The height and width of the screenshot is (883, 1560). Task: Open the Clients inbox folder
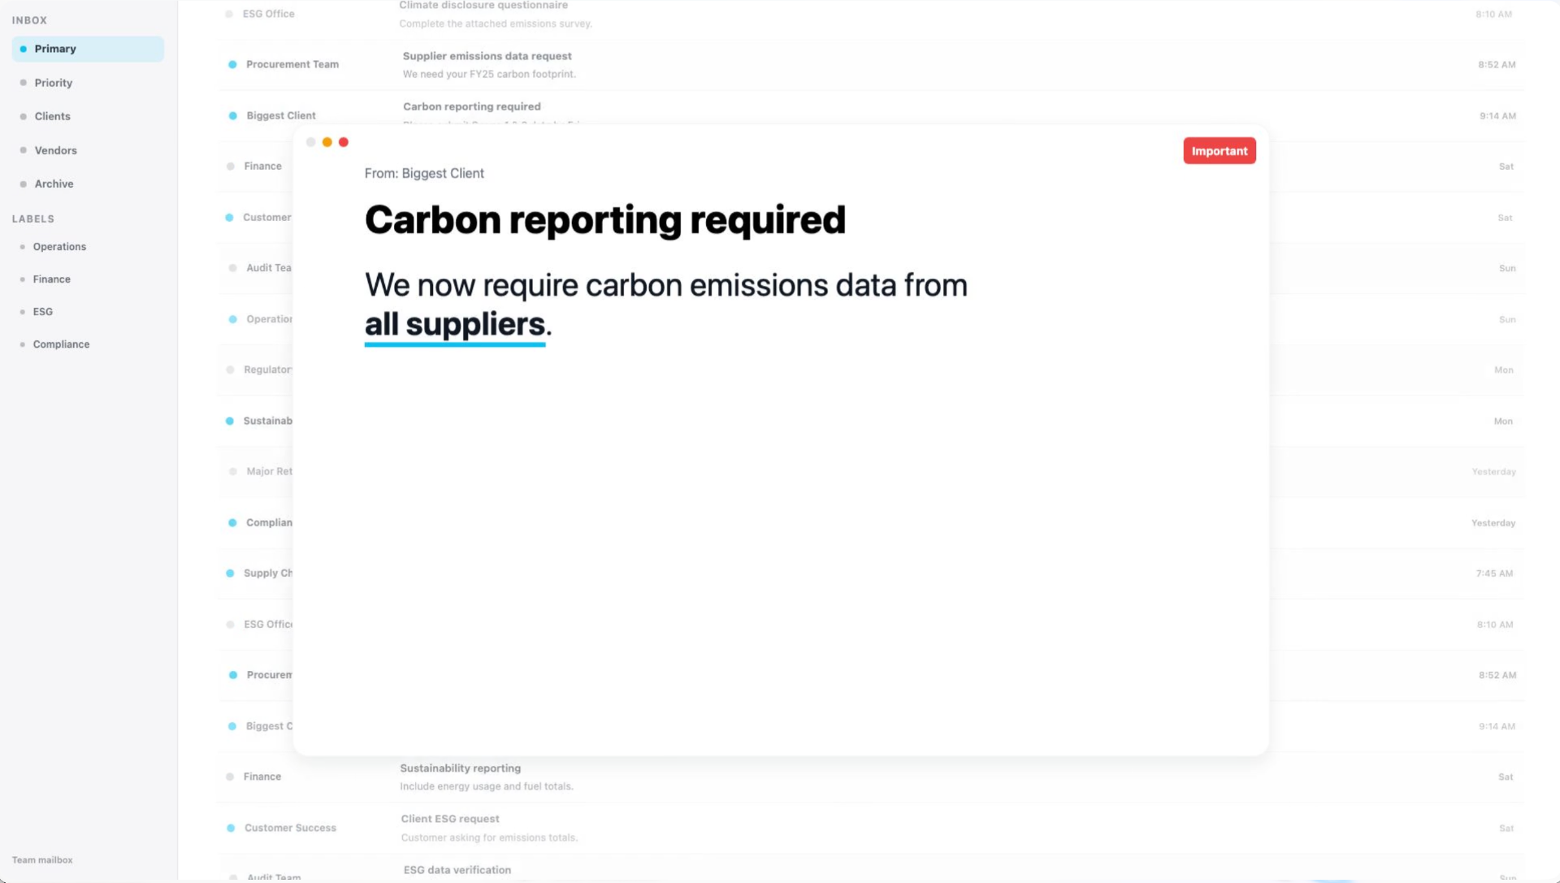53,116
